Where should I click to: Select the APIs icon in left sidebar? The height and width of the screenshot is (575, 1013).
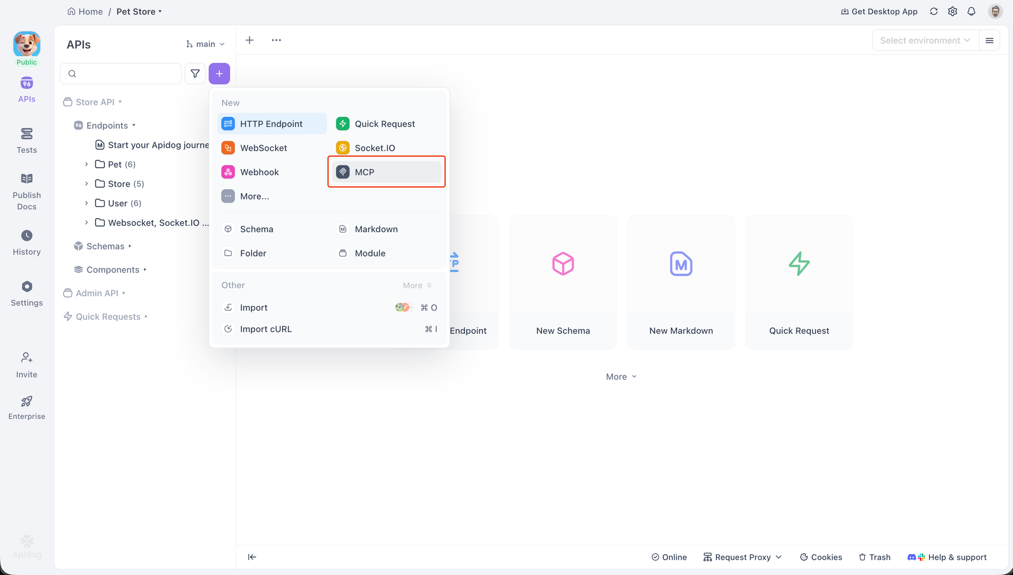point(26,89)
